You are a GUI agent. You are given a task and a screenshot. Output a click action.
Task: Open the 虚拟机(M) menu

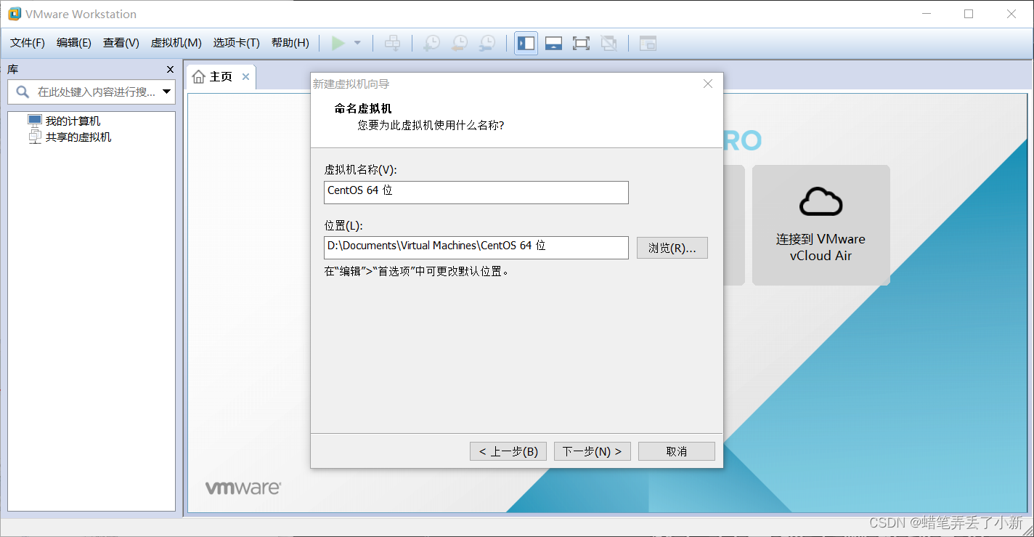pyautogui.click(x=176, y=43)
